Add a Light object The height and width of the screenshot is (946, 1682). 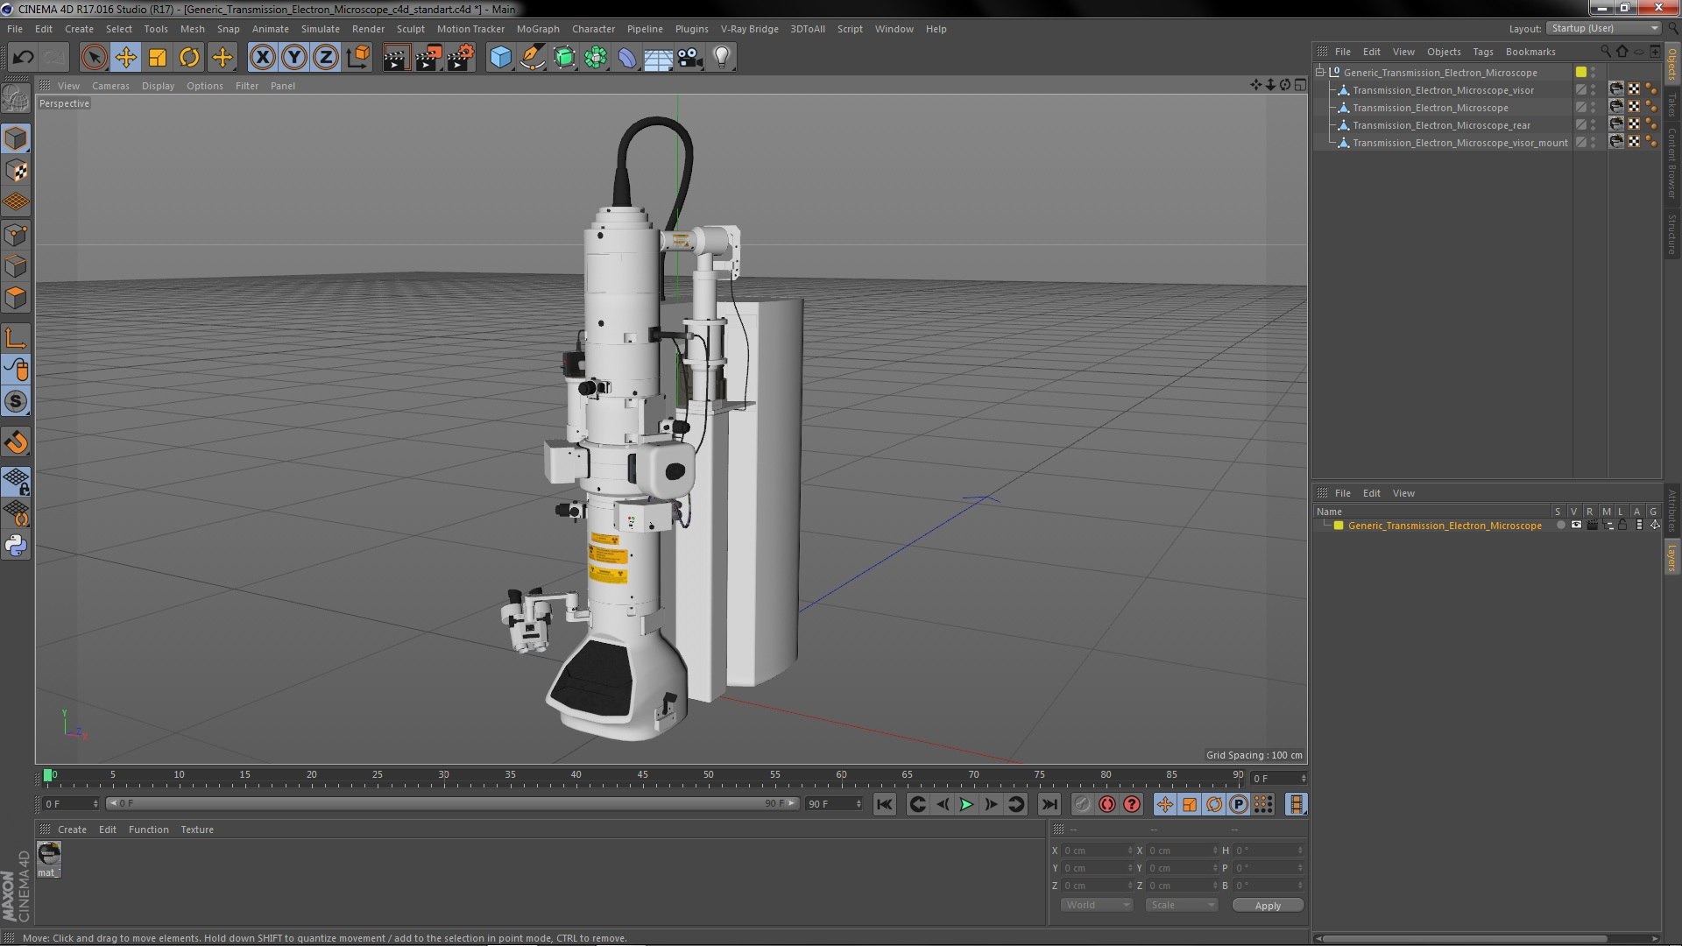point(721,58)
